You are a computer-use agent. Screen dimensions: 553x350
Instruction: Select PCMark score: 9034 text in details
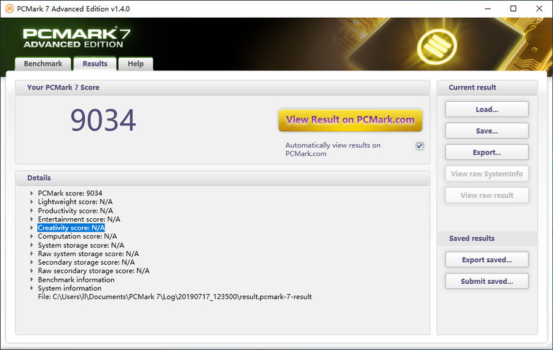(70, 193)
